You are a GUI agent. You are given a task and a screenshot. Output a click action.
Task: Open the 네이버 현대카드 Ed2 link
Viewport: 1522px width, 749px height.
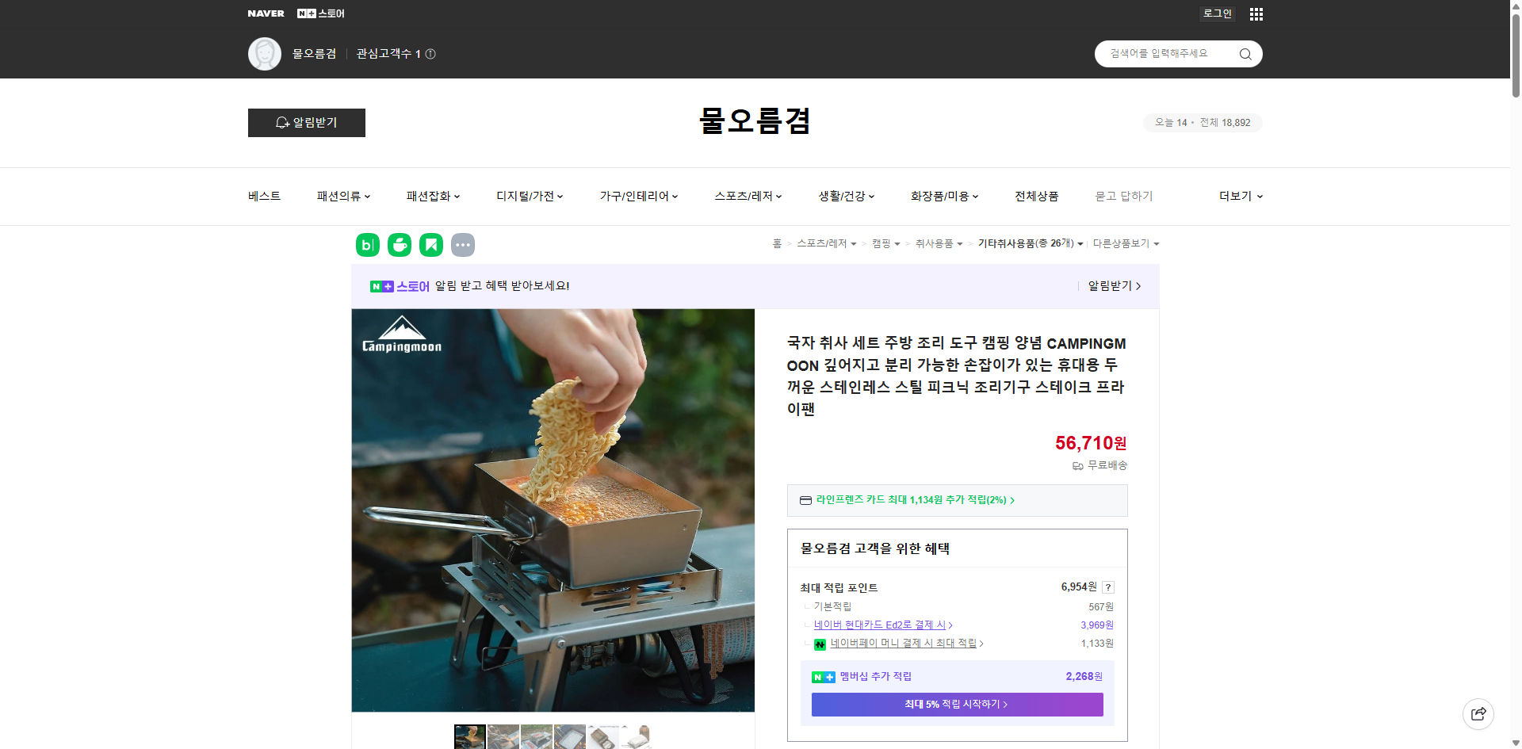coord(882,625)
